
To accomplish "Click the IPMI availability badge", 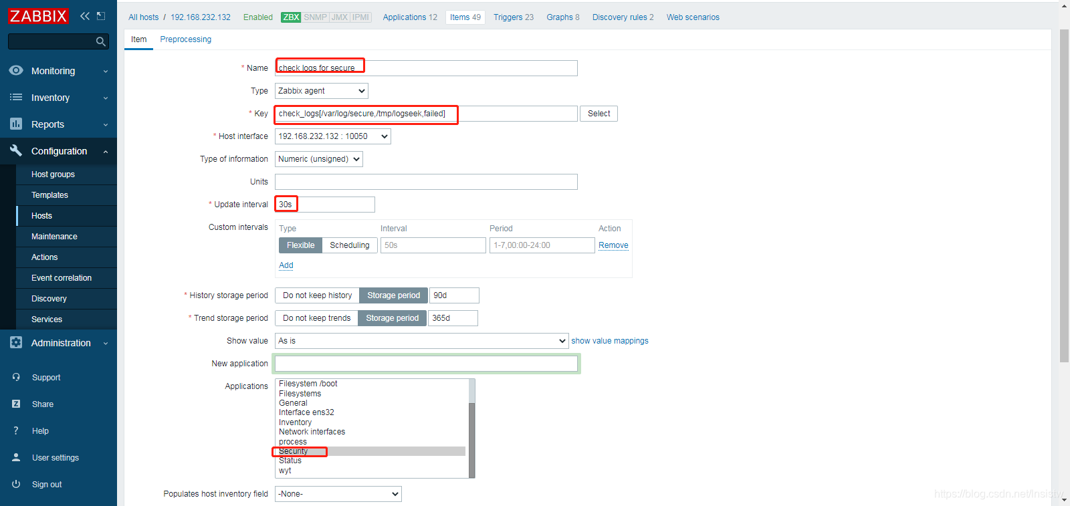I will coord(361,17).
